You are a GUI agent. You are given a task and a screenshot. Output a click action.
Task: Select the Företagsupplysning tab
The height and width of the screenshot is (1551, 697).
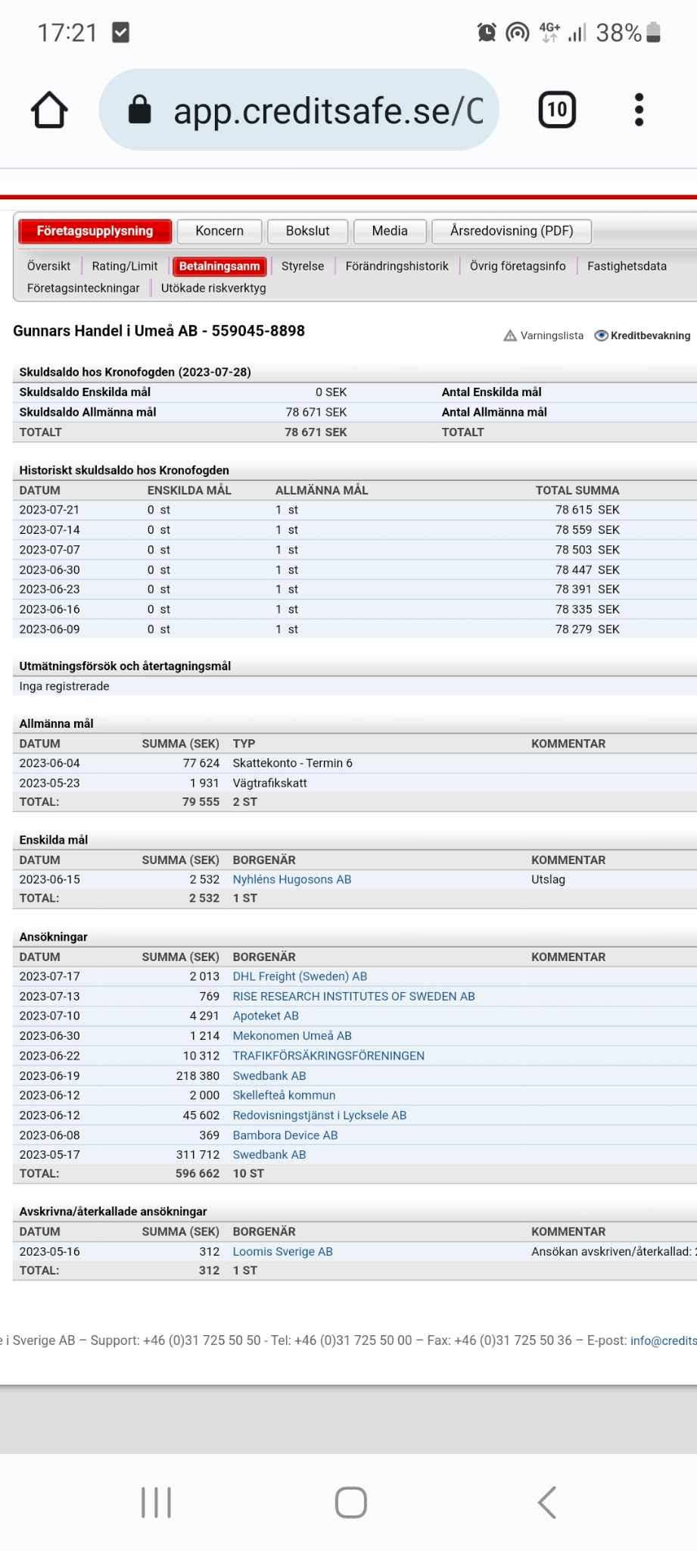(x=95, y=231)
